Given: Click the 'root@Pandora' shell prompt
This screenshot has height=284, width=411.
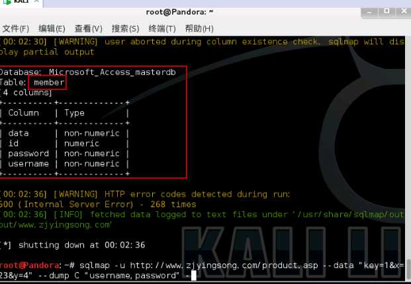Looking at the screenshot, I should (29, 265).
